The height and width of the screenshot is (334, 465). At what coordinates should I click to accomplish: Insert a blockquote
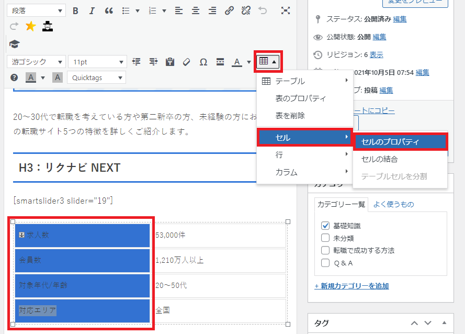[x=109, y=10]
